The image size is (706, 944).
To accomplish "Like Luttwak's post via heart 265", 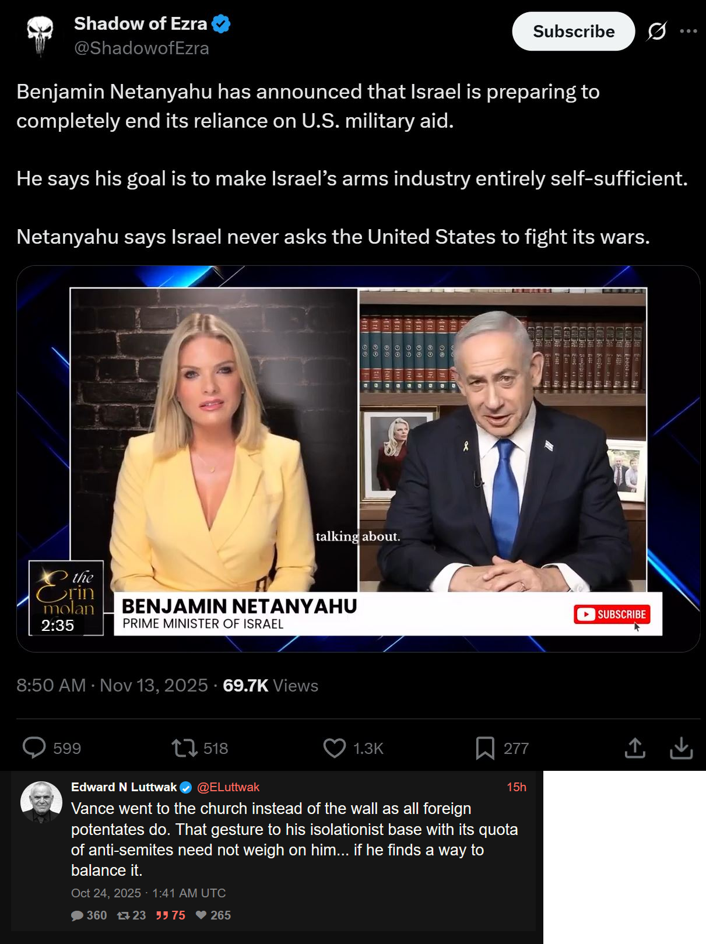I will click(201, 915).
